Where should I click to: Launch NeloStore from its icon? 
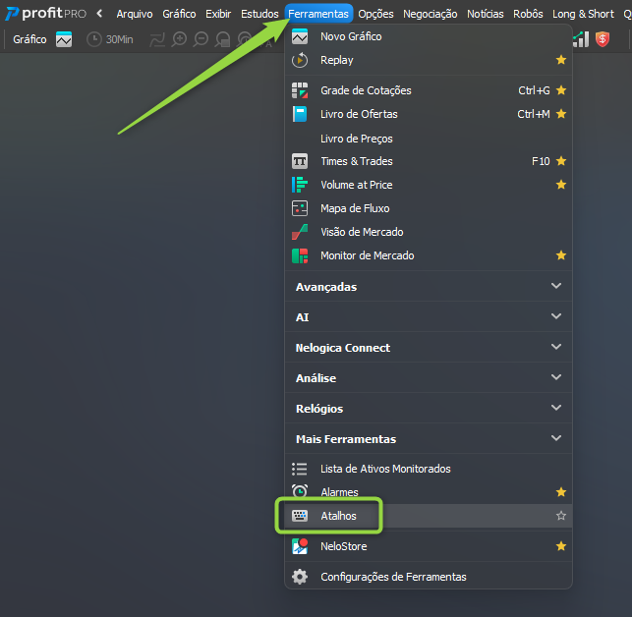pyautogui.click(x=300, y=546)
